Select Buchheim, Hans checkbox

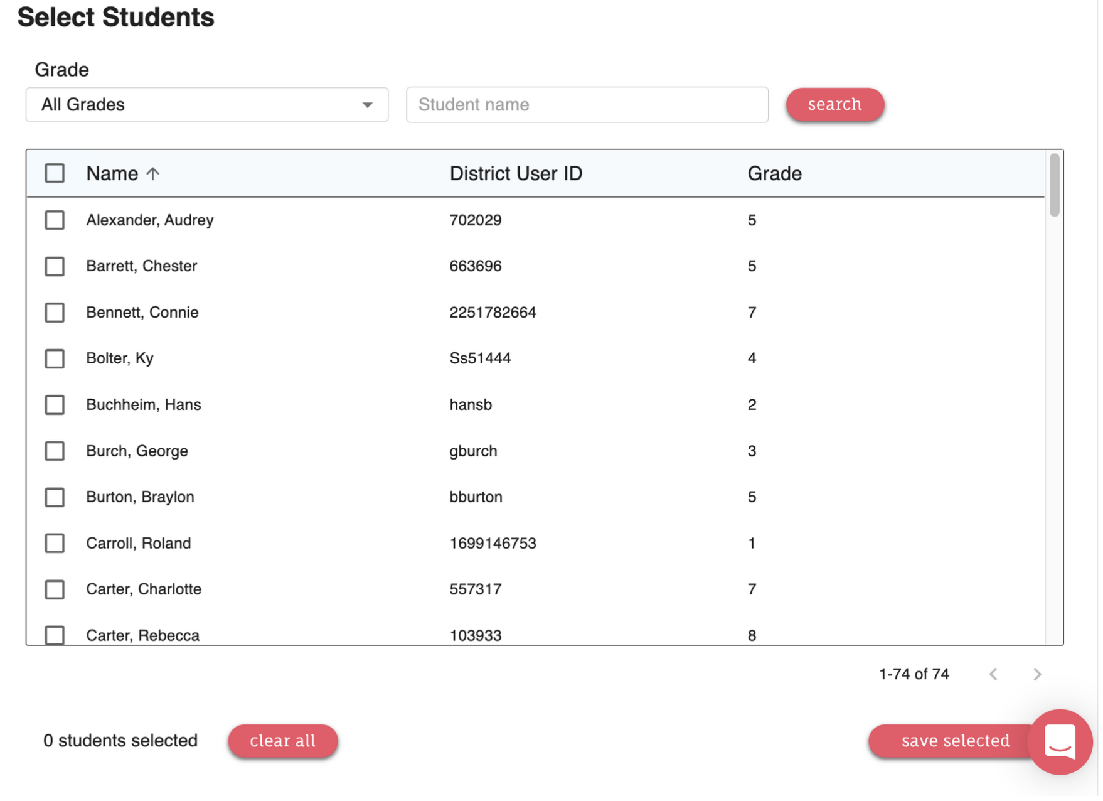click(x=55, y=406)
